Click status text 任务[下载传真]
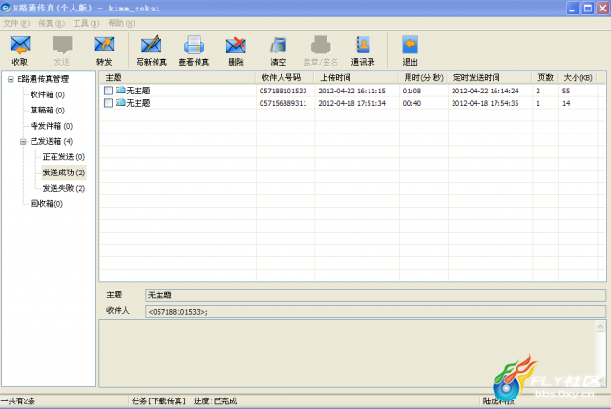Viewport: 611px width, 409px height. [x=158, y=400]
